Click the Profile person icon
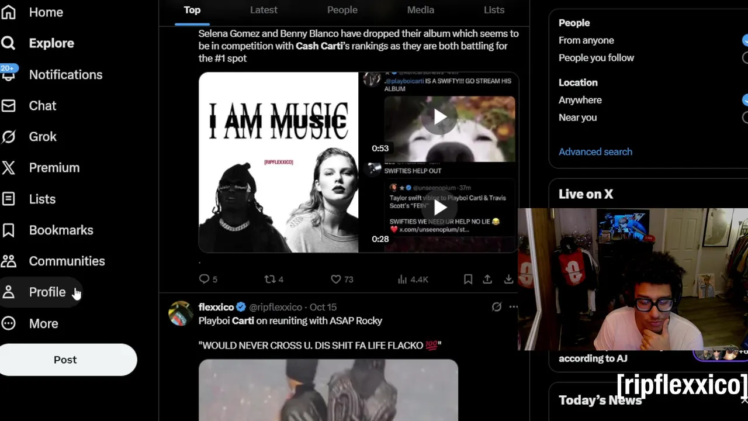This screenshot has width=748, height=421. [8, 292]
